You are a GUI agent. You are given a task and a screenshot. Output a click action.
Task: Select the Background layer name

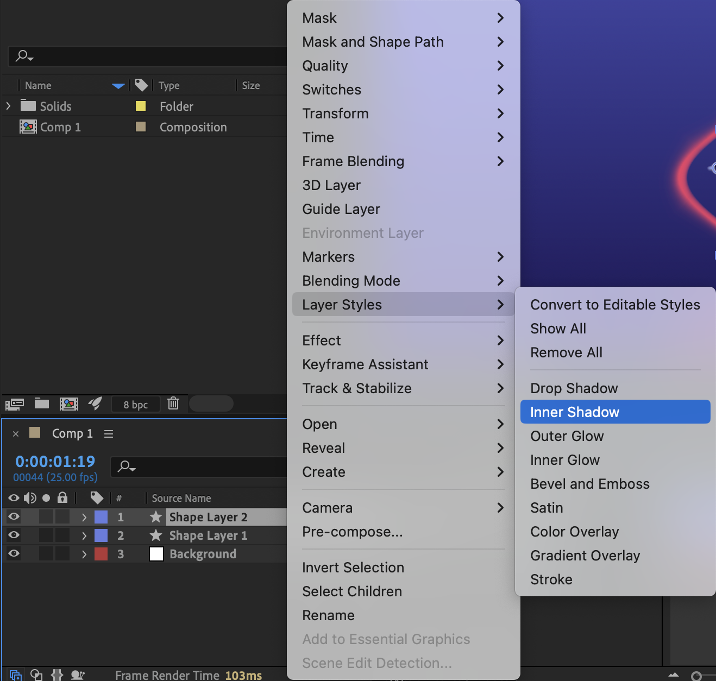coord(203,554)
